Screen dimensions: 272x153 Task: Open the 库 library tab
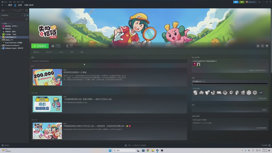click(x=15, y=5)
